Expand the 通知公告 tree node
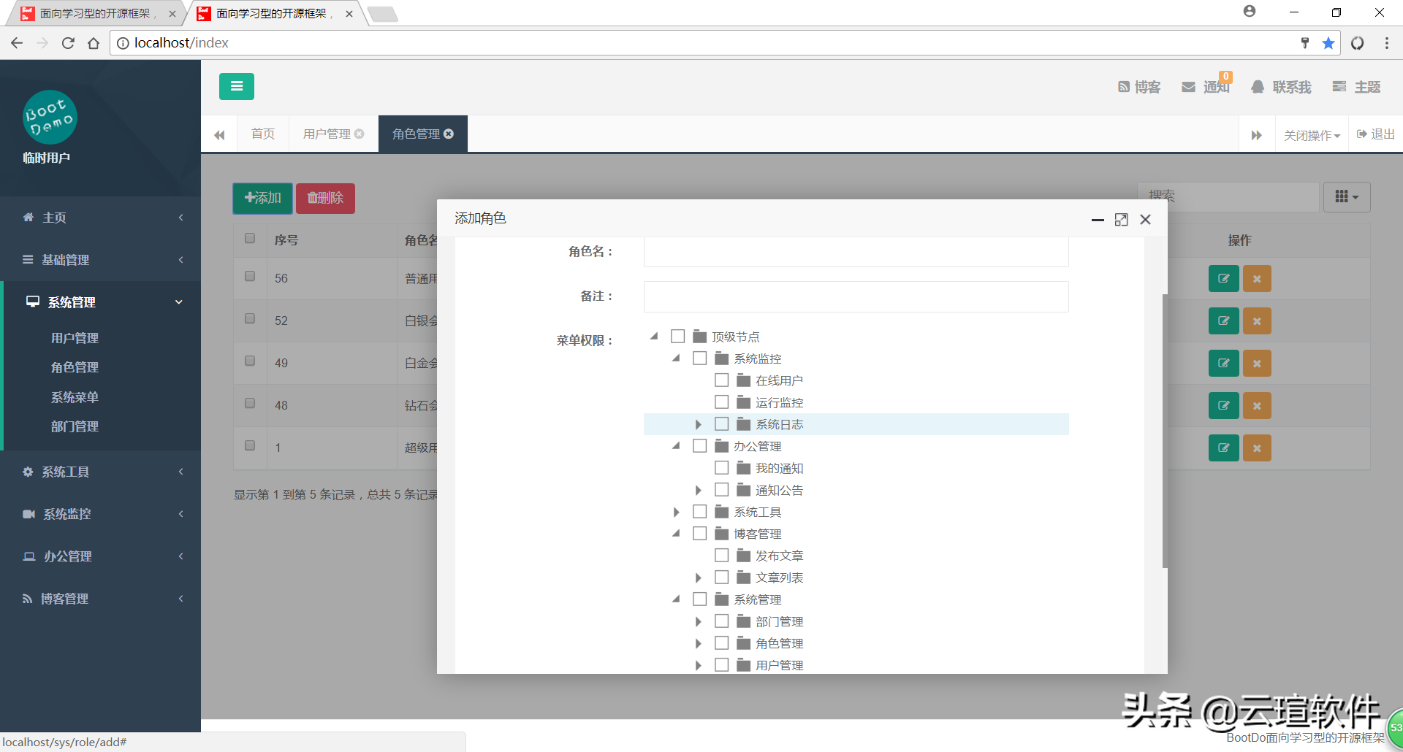Screen dimensions: 1403x752 (x=698, y=490)
